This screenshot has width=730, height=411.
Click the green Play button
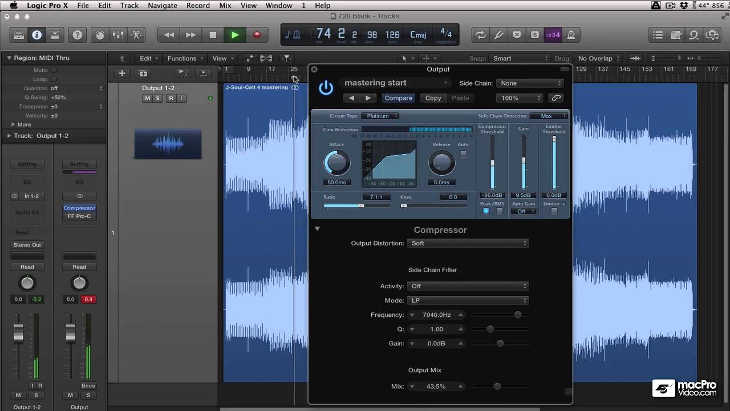point(235,35)
